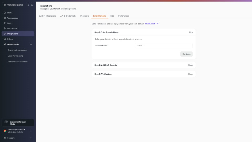This screenshot has height=142, width=252.
Task: Open the SSO tab
Action: coord(112,16)
